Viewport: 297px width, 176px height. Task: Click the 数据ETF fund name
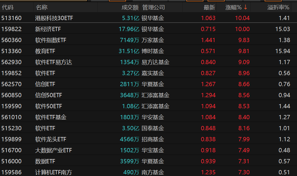click(45, 161)
